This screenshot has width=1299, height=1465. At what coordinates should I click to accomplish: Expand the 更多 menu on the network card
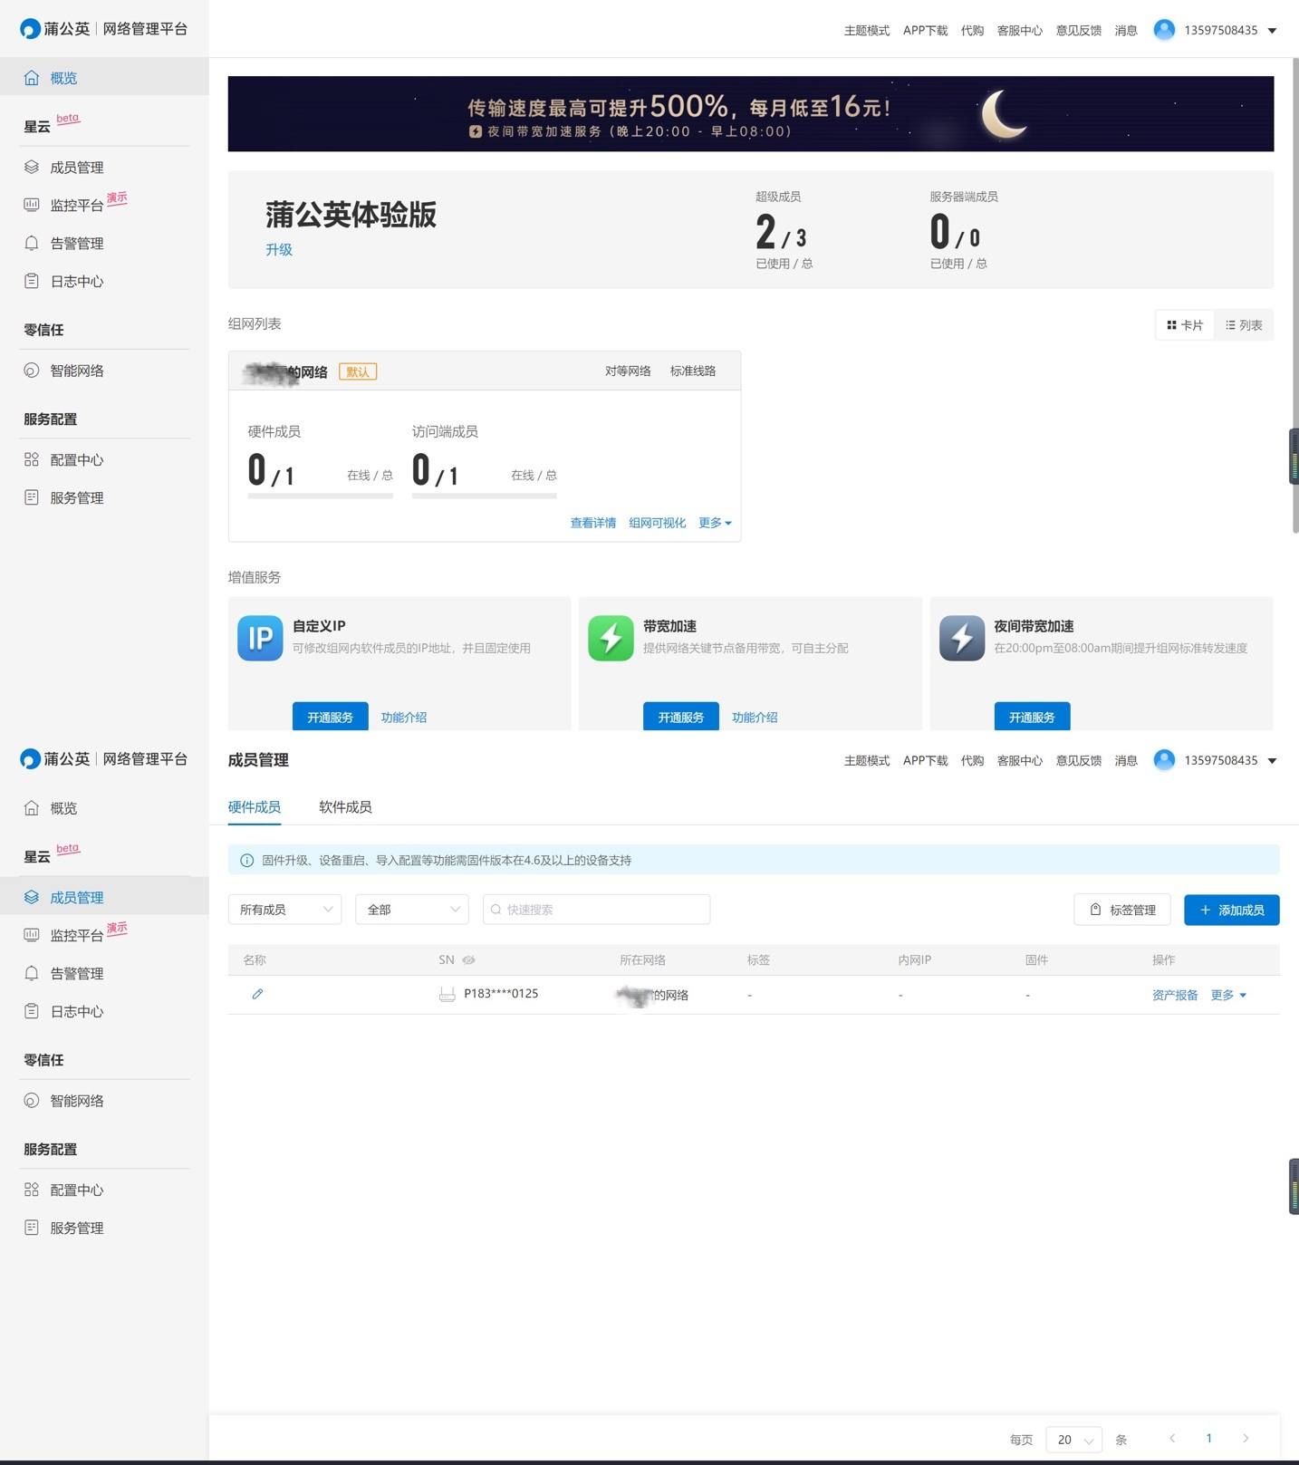click(715, 523)
